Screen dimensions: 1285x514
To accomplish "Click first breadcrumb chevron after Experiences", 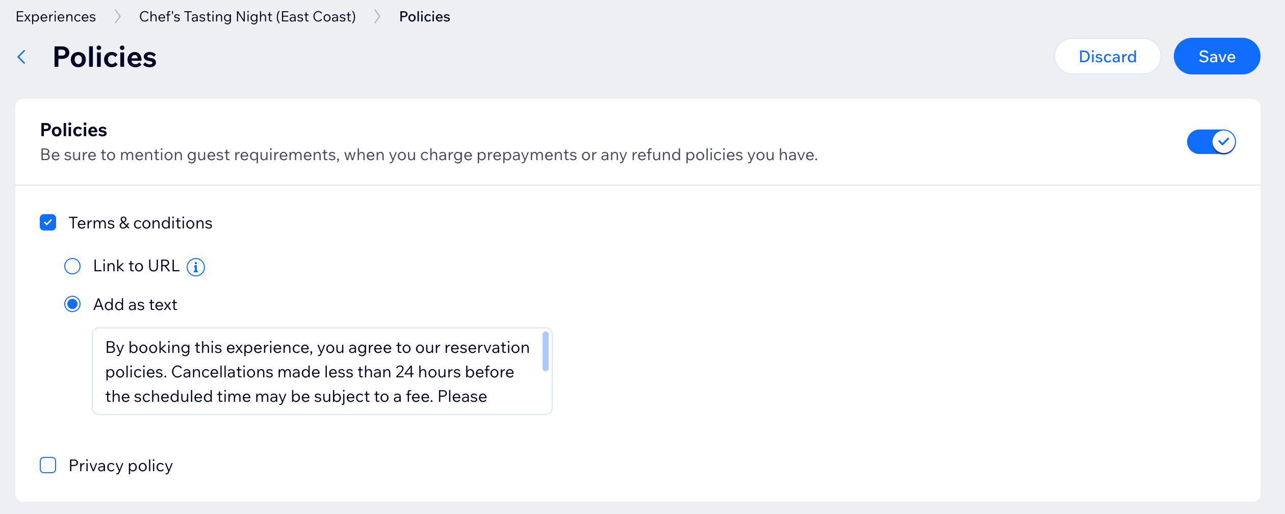I will (x=118, y=17).
